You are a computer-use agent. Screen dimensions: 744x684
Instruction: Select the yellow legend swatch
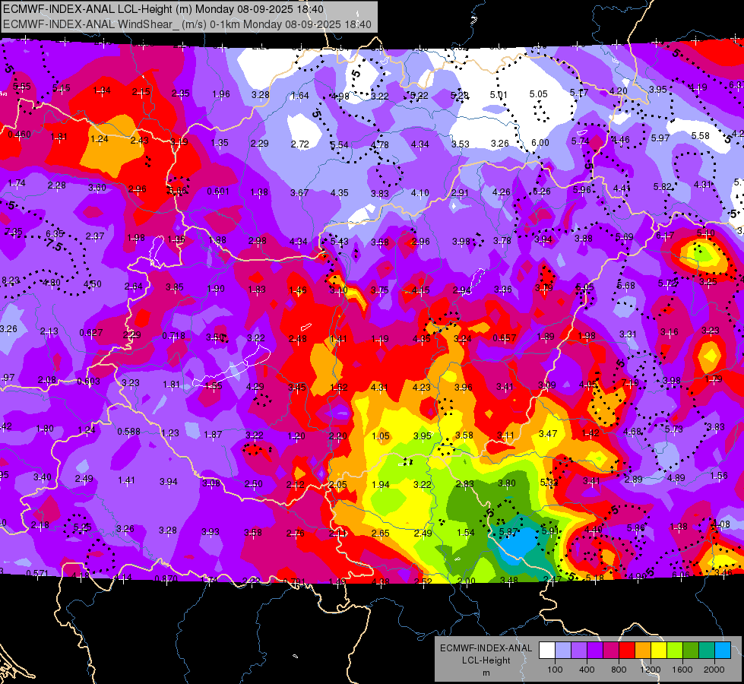point(659,651)
